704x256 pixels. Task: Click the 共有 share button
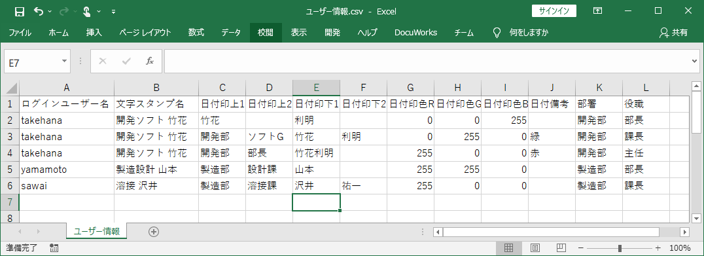pos(673,32)
